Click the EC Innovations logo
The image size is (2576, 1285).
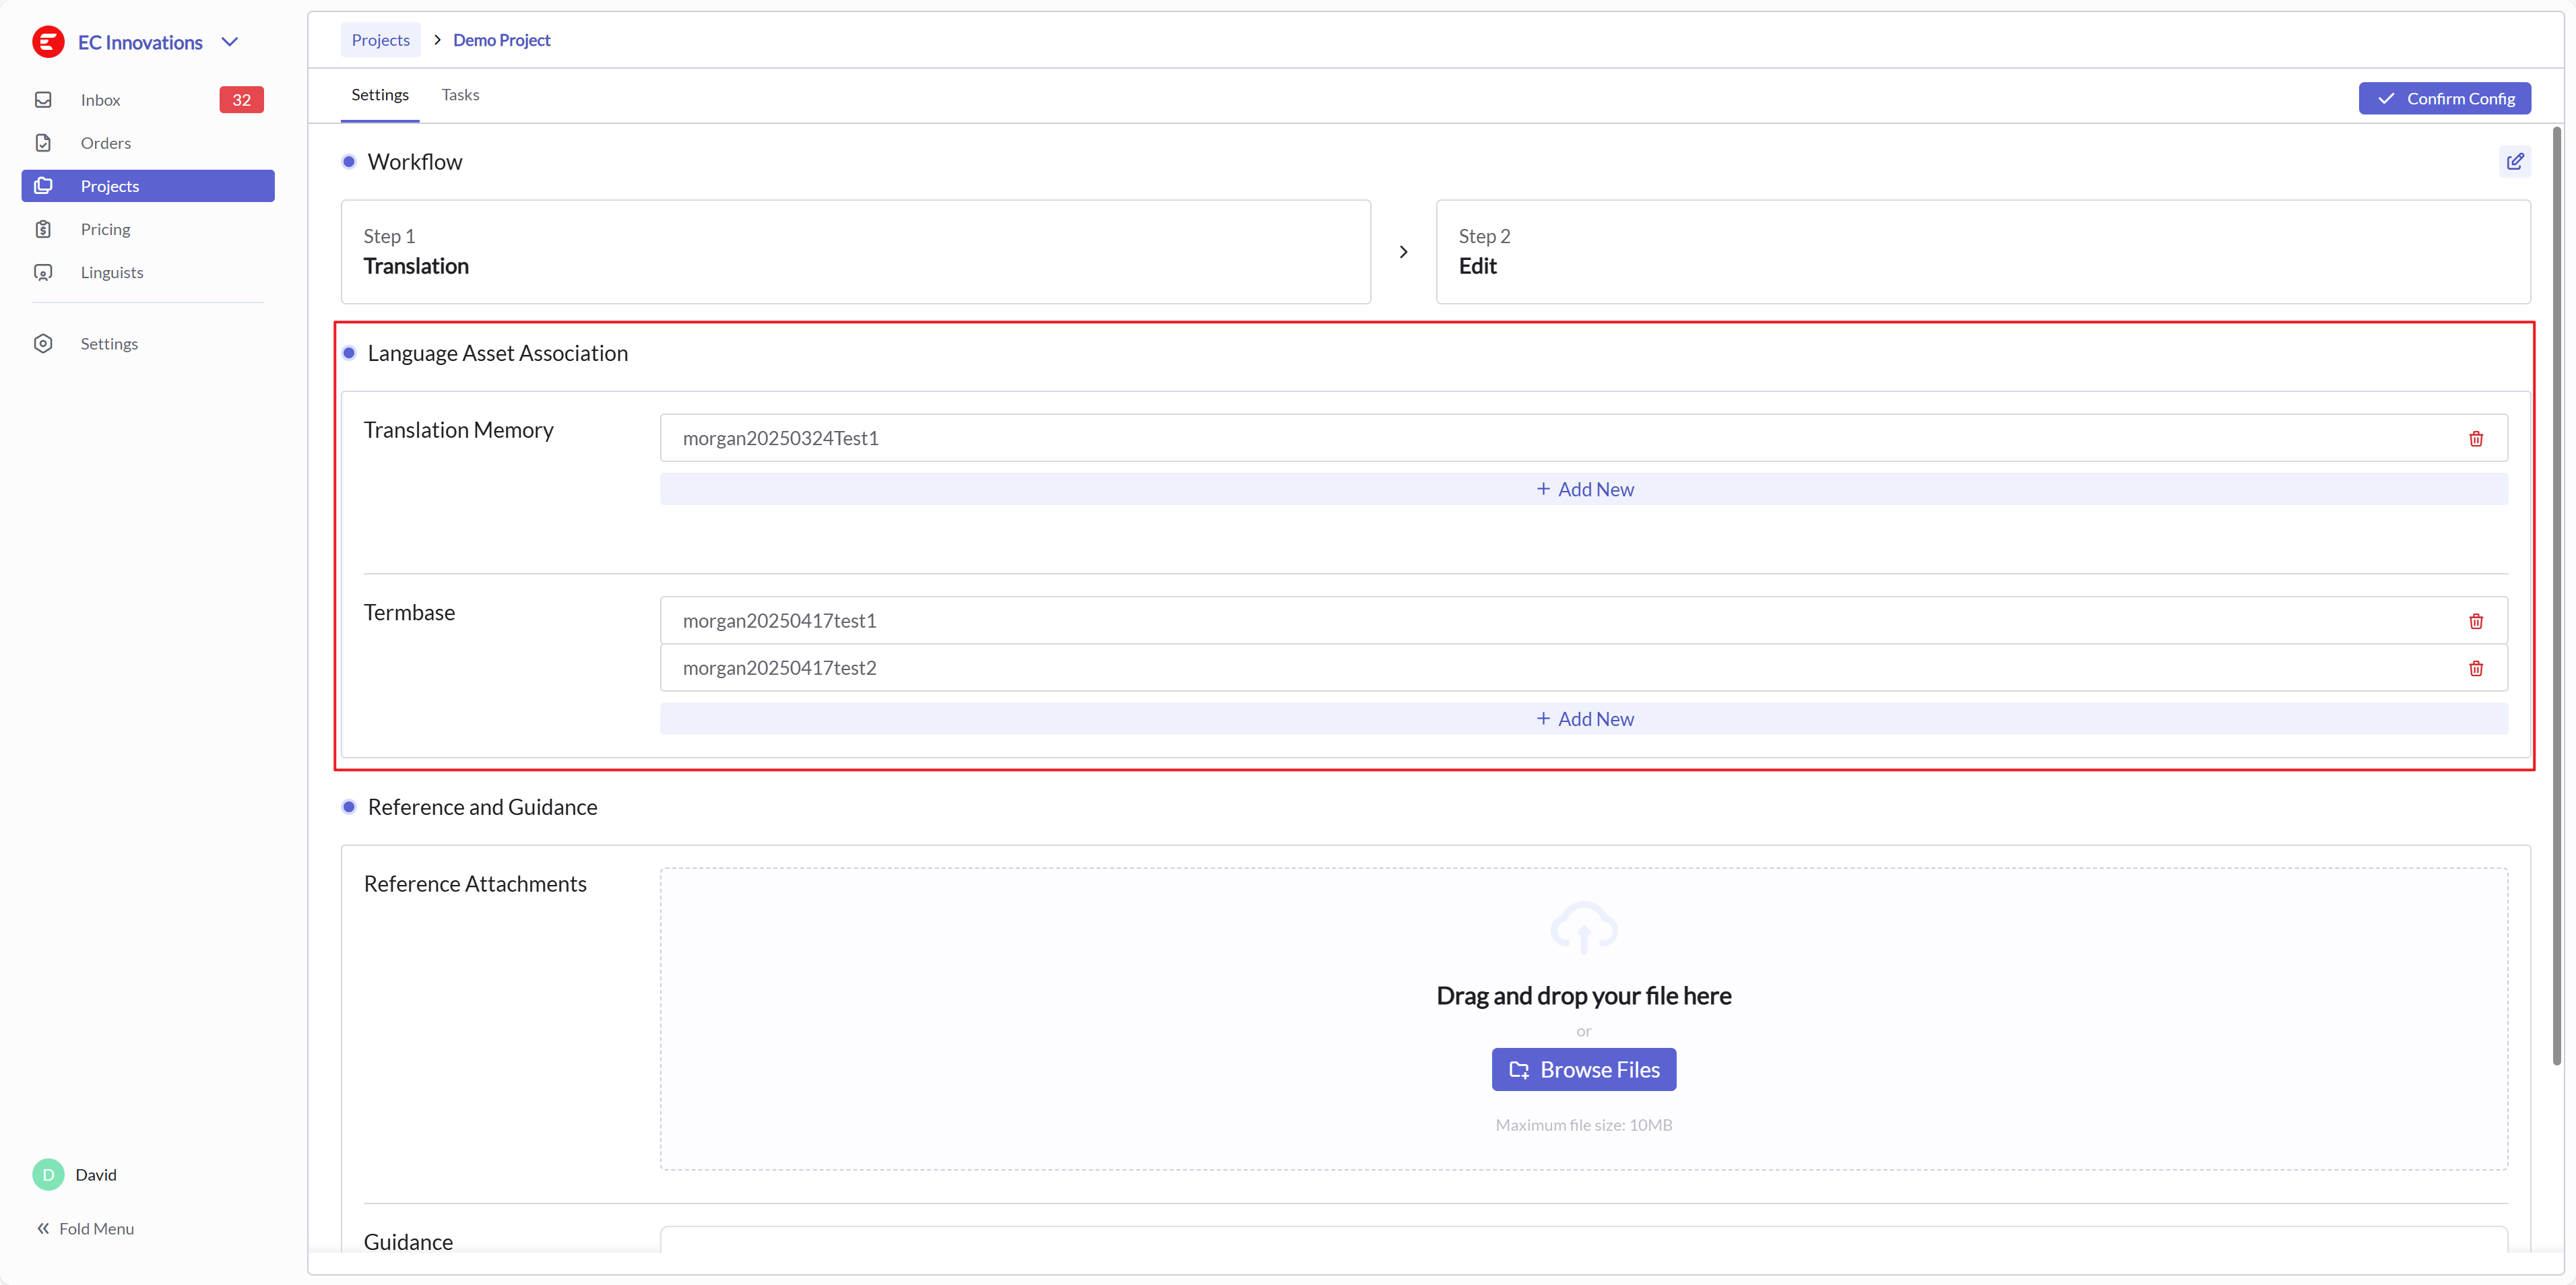pyautogui.click(x=48, y=42)
